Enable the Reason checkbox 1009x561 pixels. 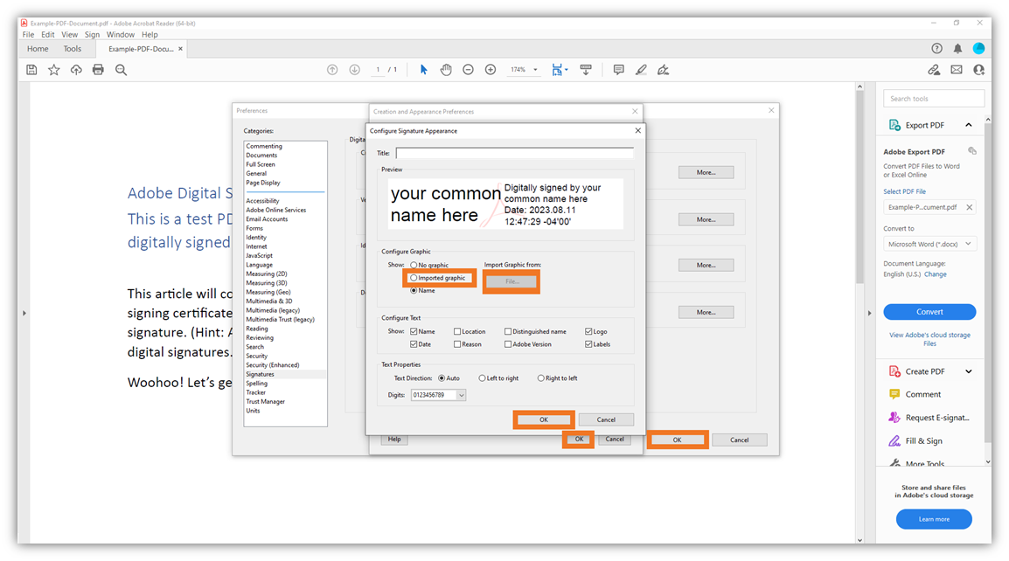point(457,344)
